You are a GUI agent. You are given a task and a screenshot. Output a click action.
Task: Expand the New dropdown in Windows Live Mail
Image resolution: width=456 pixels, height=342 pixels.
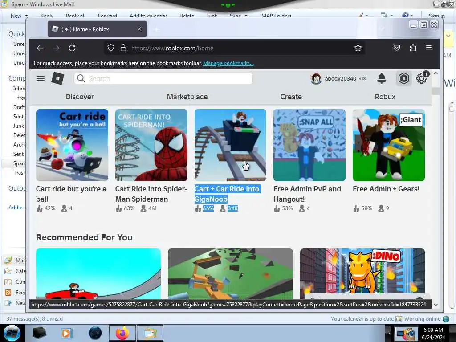click(x=26, y=16)
